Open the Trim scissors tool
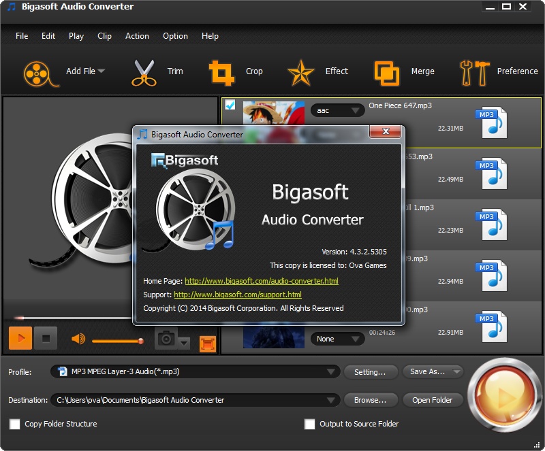This screenshot has height=451, width=545. [144, 73]
